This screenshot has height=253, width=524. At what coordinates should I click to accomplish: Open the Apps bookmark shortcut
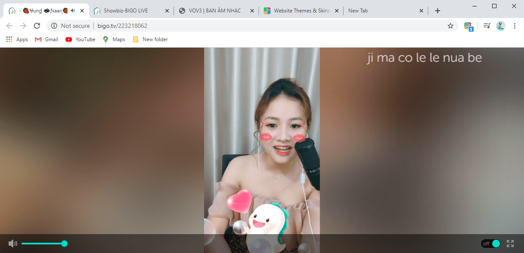(x=17, y=39)
